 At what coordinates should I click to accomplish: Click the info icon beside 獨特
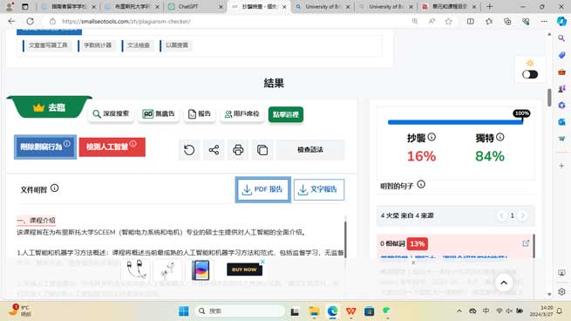500,137
